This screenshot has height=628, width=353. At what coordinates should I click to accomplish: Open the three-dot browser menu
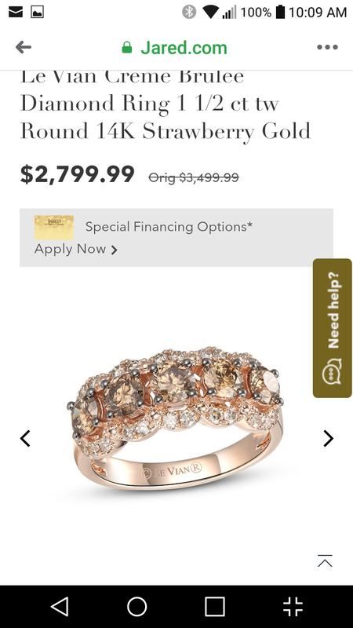[327, 47]
